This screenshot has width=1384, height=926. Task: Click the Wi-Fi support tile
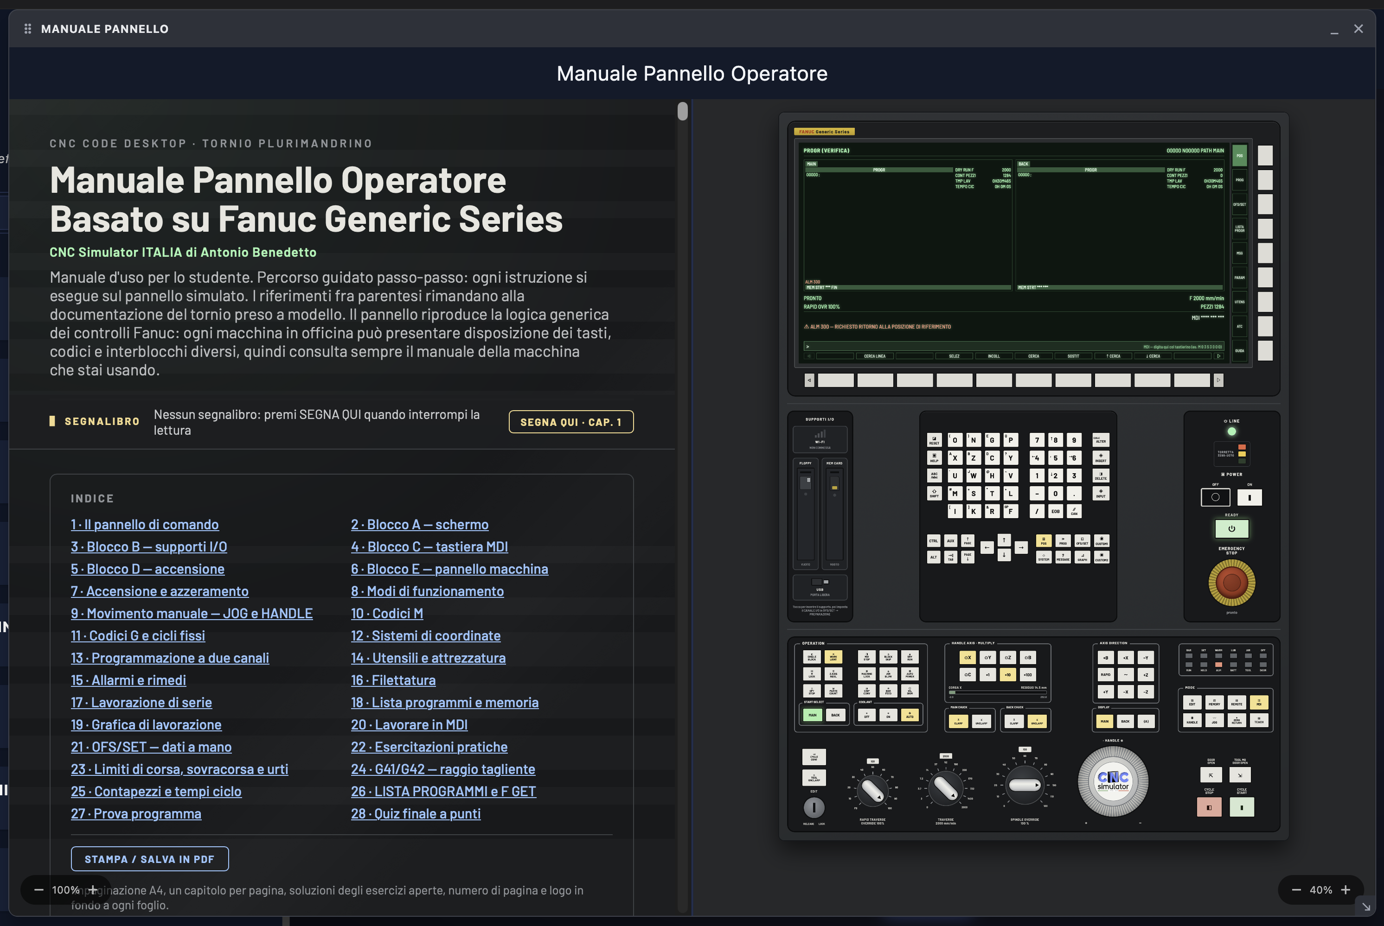coord(820,439)
